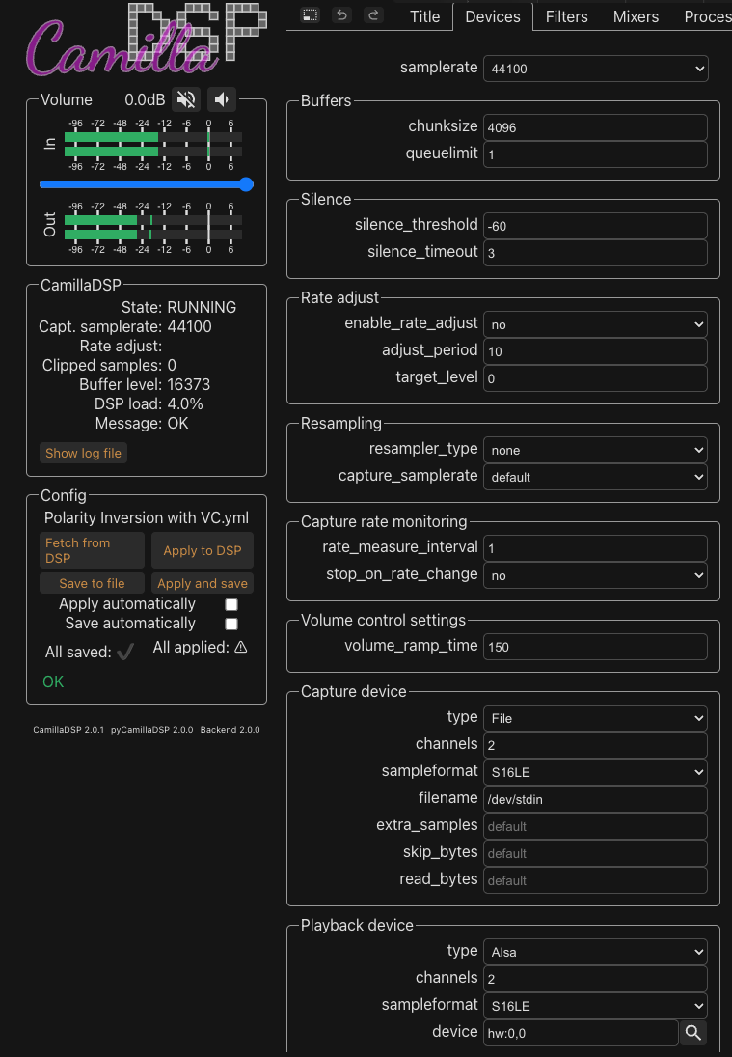Click the silence_timeout input field
Image resolution: width=732 pixels, height=1057 pixels.
tap(595, 252)
